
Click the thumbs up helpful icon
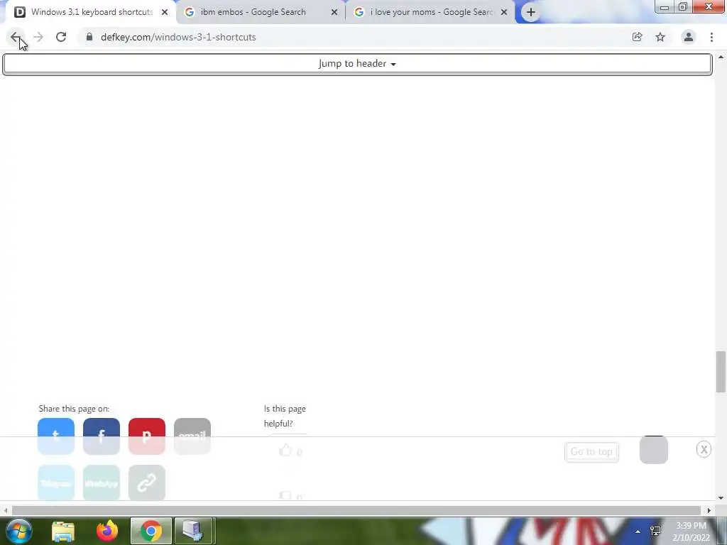point(285,451)
